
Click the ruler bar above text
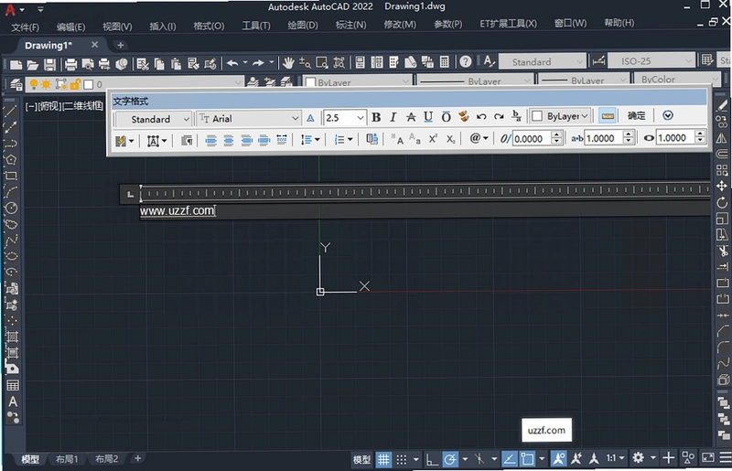point(425,192)
